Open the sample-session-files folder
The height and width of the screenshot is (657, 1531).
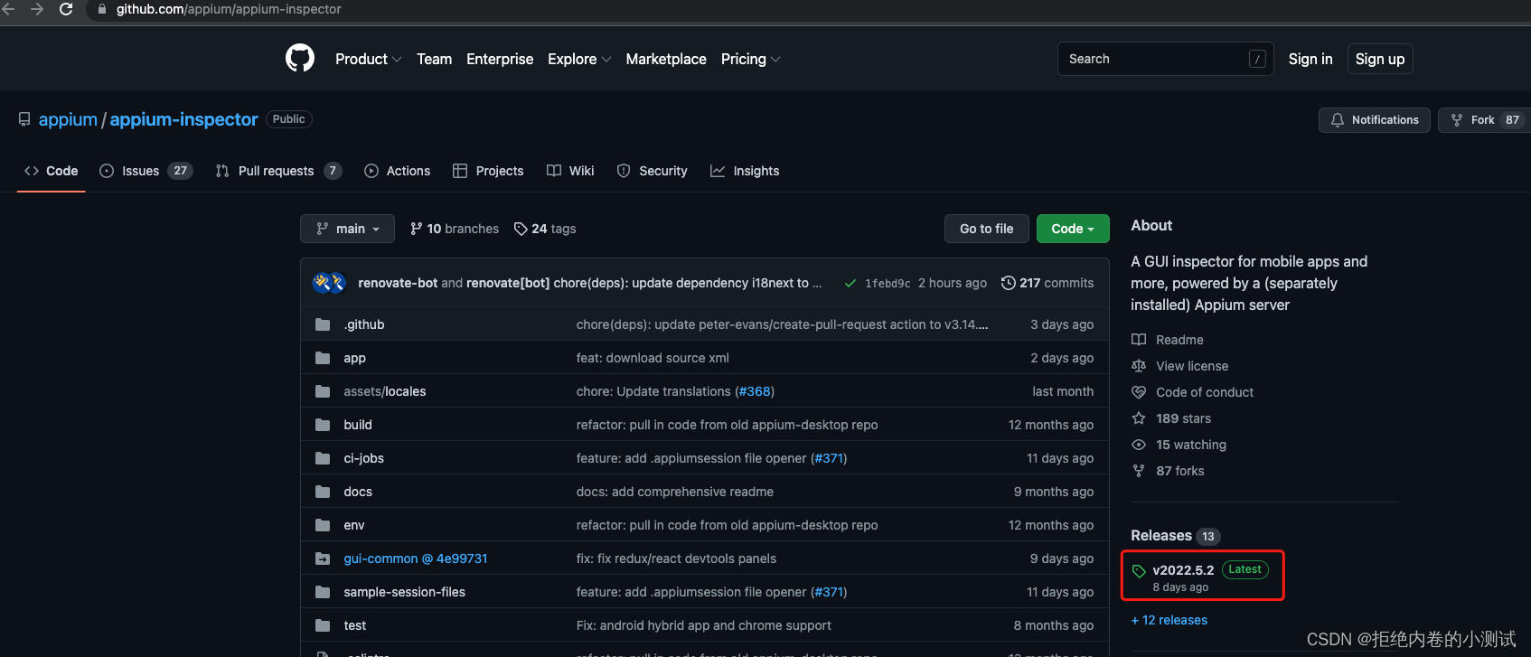tap(404, 592)
